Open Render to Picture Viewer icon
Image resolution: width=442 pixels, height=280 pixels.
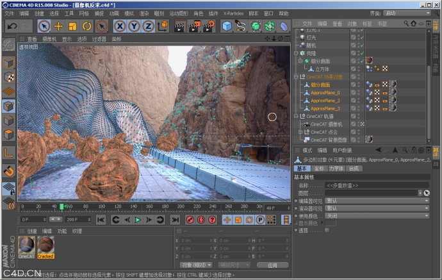(x=195, y=26)
